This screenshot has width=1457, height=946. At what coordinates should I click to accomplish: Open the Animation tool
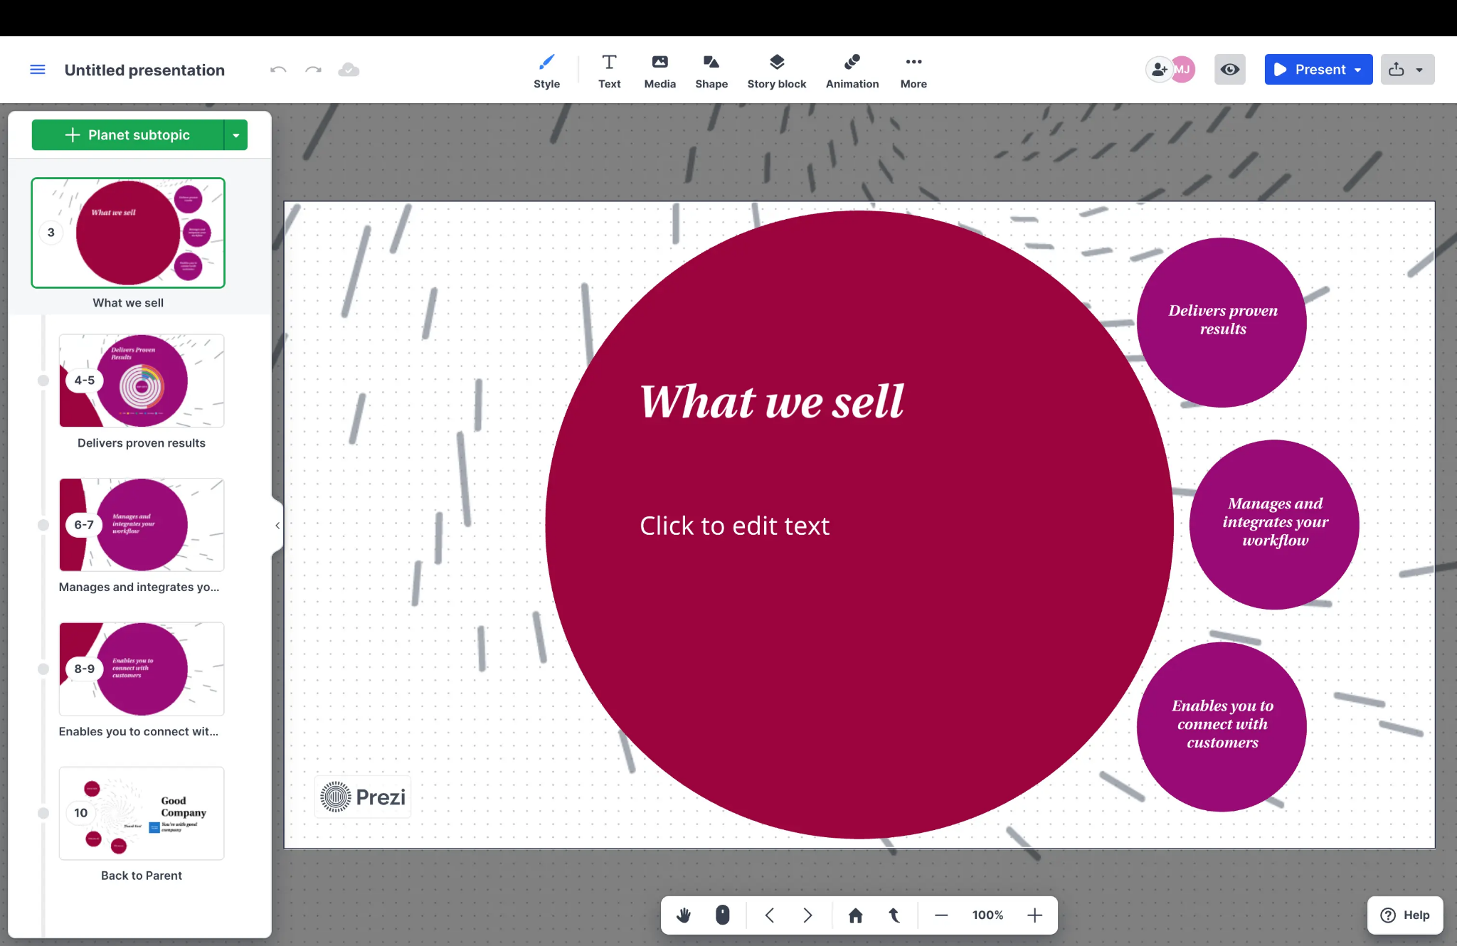click(x=852, y=71)
